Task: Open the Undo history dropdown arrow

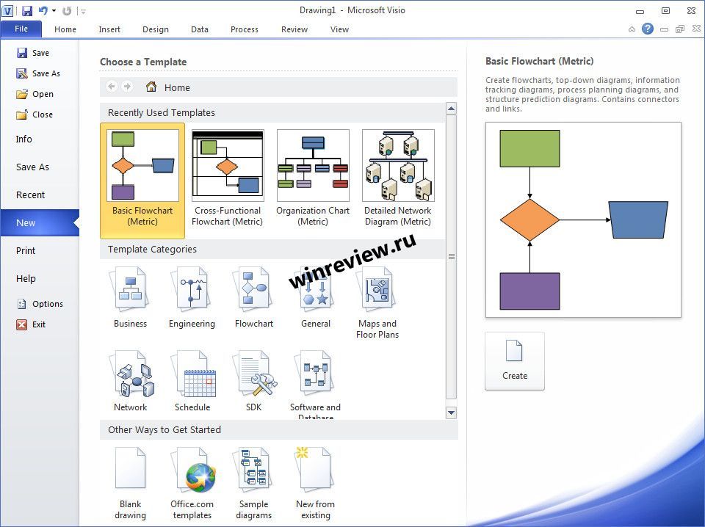Action: pyautogui.click(x=54, y=10)
